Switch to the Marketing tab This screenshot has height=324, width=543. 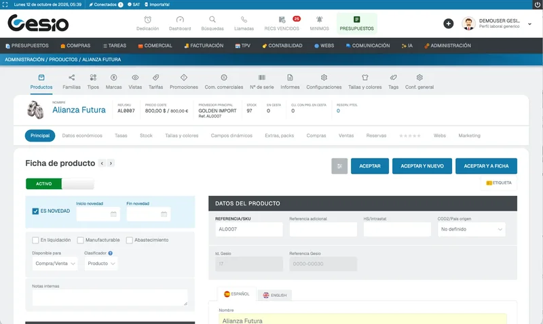click(x=469, y=136)
